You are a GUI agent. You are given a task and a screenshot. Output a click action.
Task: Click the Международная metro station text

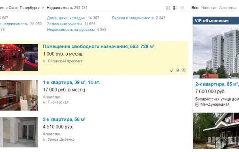(215, 105)
